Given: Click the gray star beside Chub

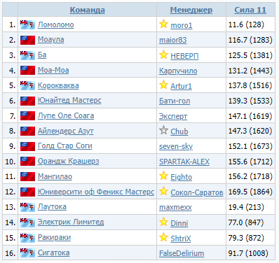Looking at the screenshot, I should click(163, 130).
